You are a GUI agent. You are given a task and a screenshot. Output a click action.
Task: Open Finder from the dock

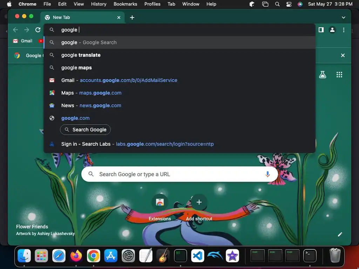24,255
